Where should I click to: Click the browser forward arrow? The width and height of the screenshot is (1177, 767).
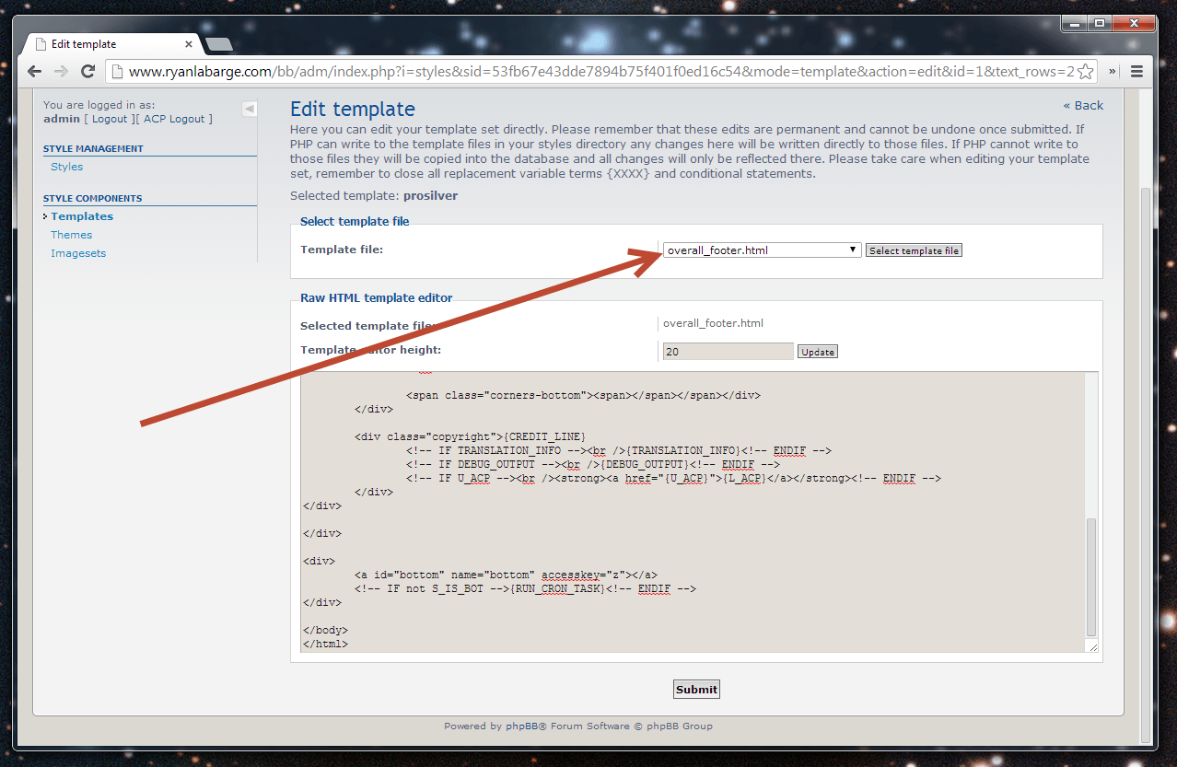point(61,71)
